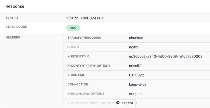Click the TRANSFER-ENCODING header name
Viewport: 210px width, 108px height.
click(x=84, y=38)
